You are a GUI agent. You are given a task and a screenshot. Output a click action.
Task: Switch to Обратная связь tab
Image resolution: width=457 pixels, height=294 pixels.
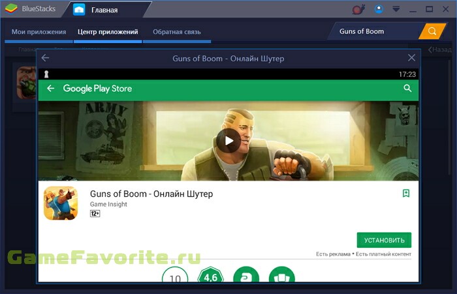click(x=177, y=32)
